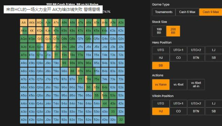Click the A2o hand cell
Image resolution: width=222 pixels, height=126 pixels.
pyautogui.click(x=24, y=120)
